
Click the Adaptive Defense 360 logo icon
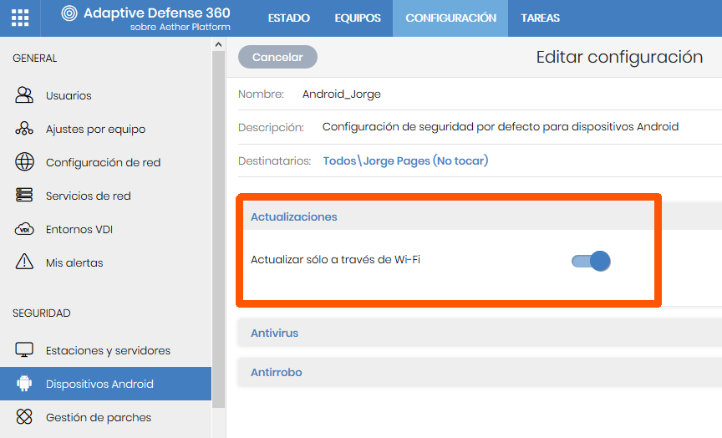tap(69, 13)
